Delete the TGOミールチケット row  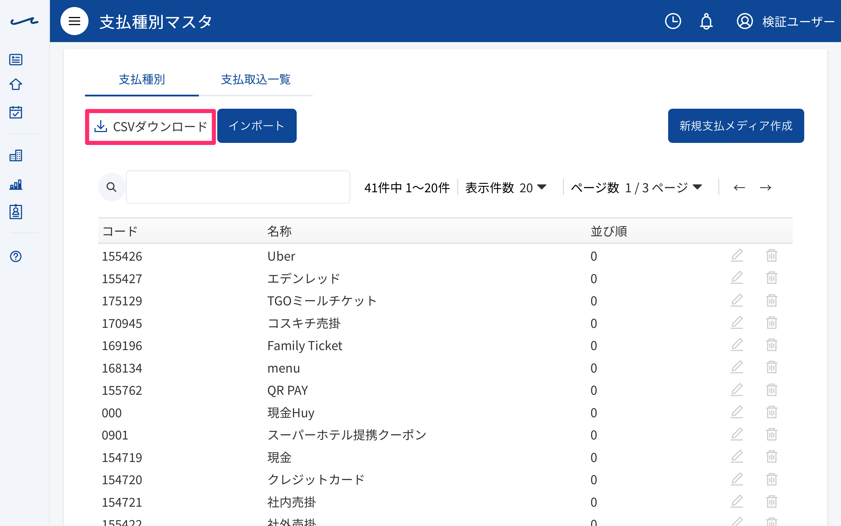click(772, 301)
